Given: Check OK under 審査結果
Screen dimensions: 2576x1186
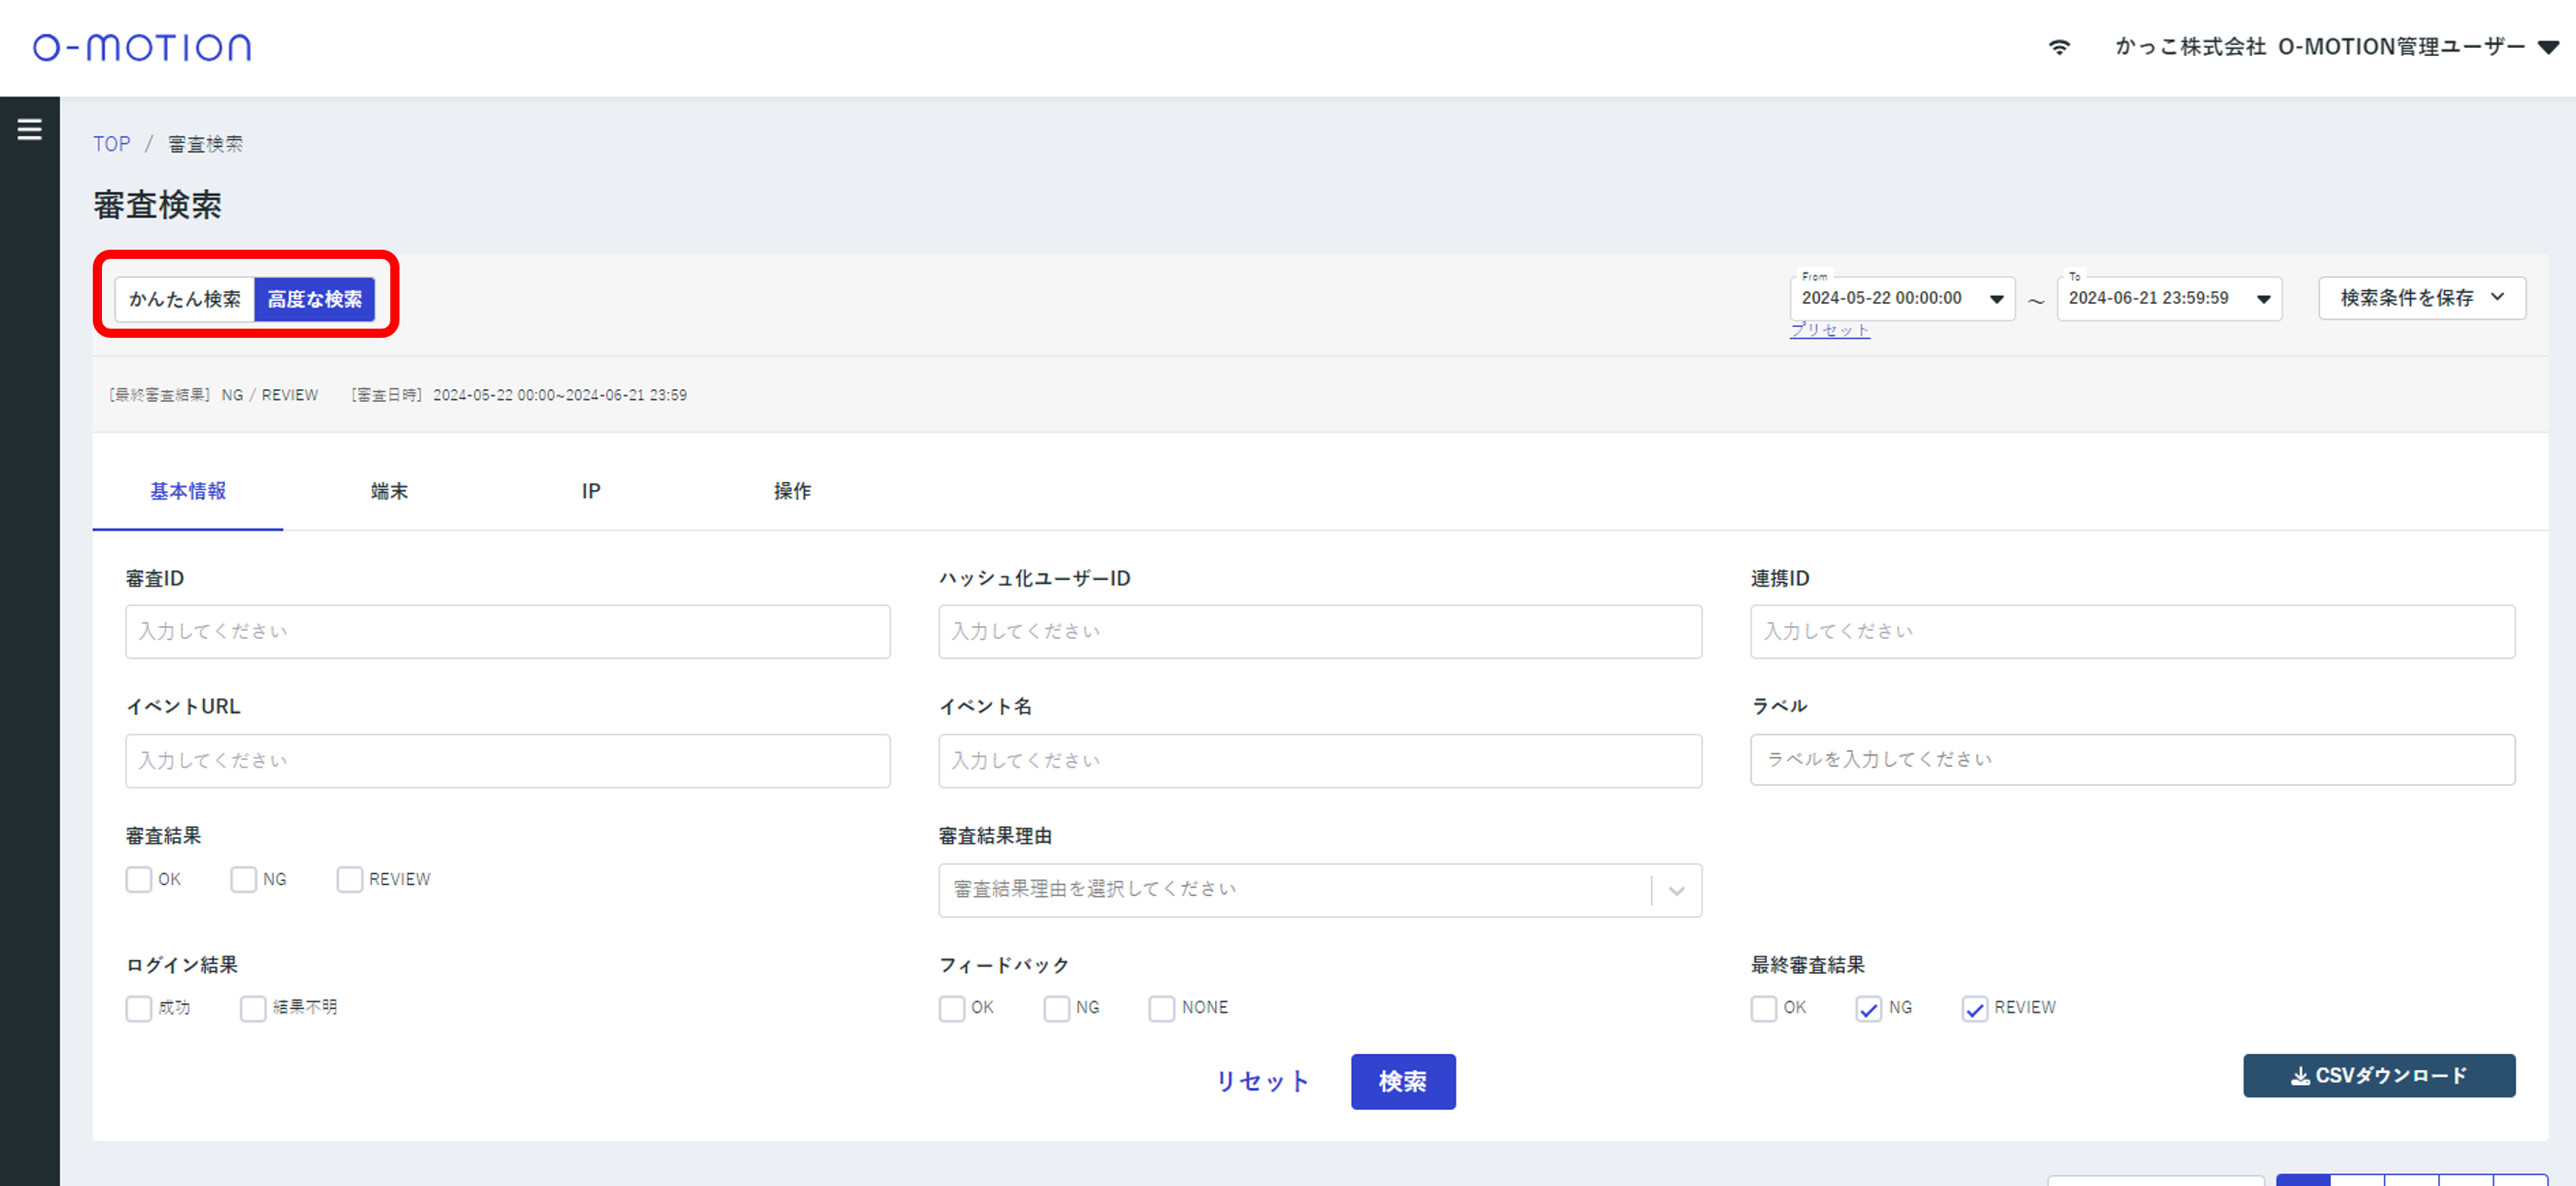Looking at the screenshot, I should pos(139,879).
